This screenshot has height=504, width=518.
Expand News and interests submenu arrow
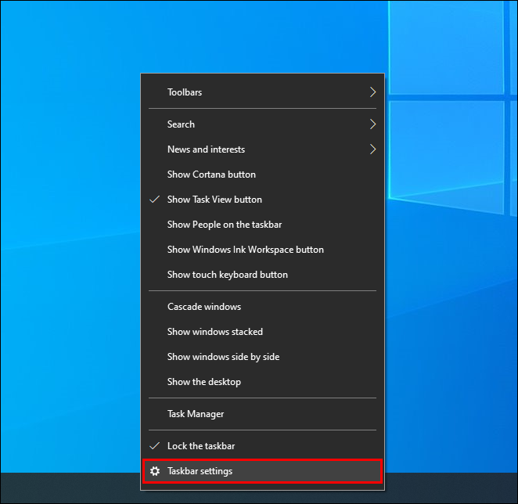[x=372, y=149]
